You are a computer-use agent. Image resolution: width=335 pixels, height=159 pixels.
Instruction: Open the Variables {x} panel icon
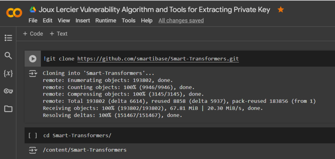pyautogui.click(x=8, y=73)
